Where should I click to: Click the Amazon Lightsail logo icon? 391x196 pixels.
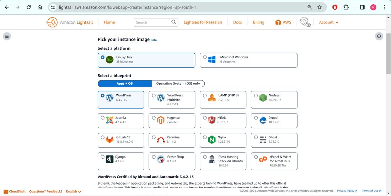[52, 22]
